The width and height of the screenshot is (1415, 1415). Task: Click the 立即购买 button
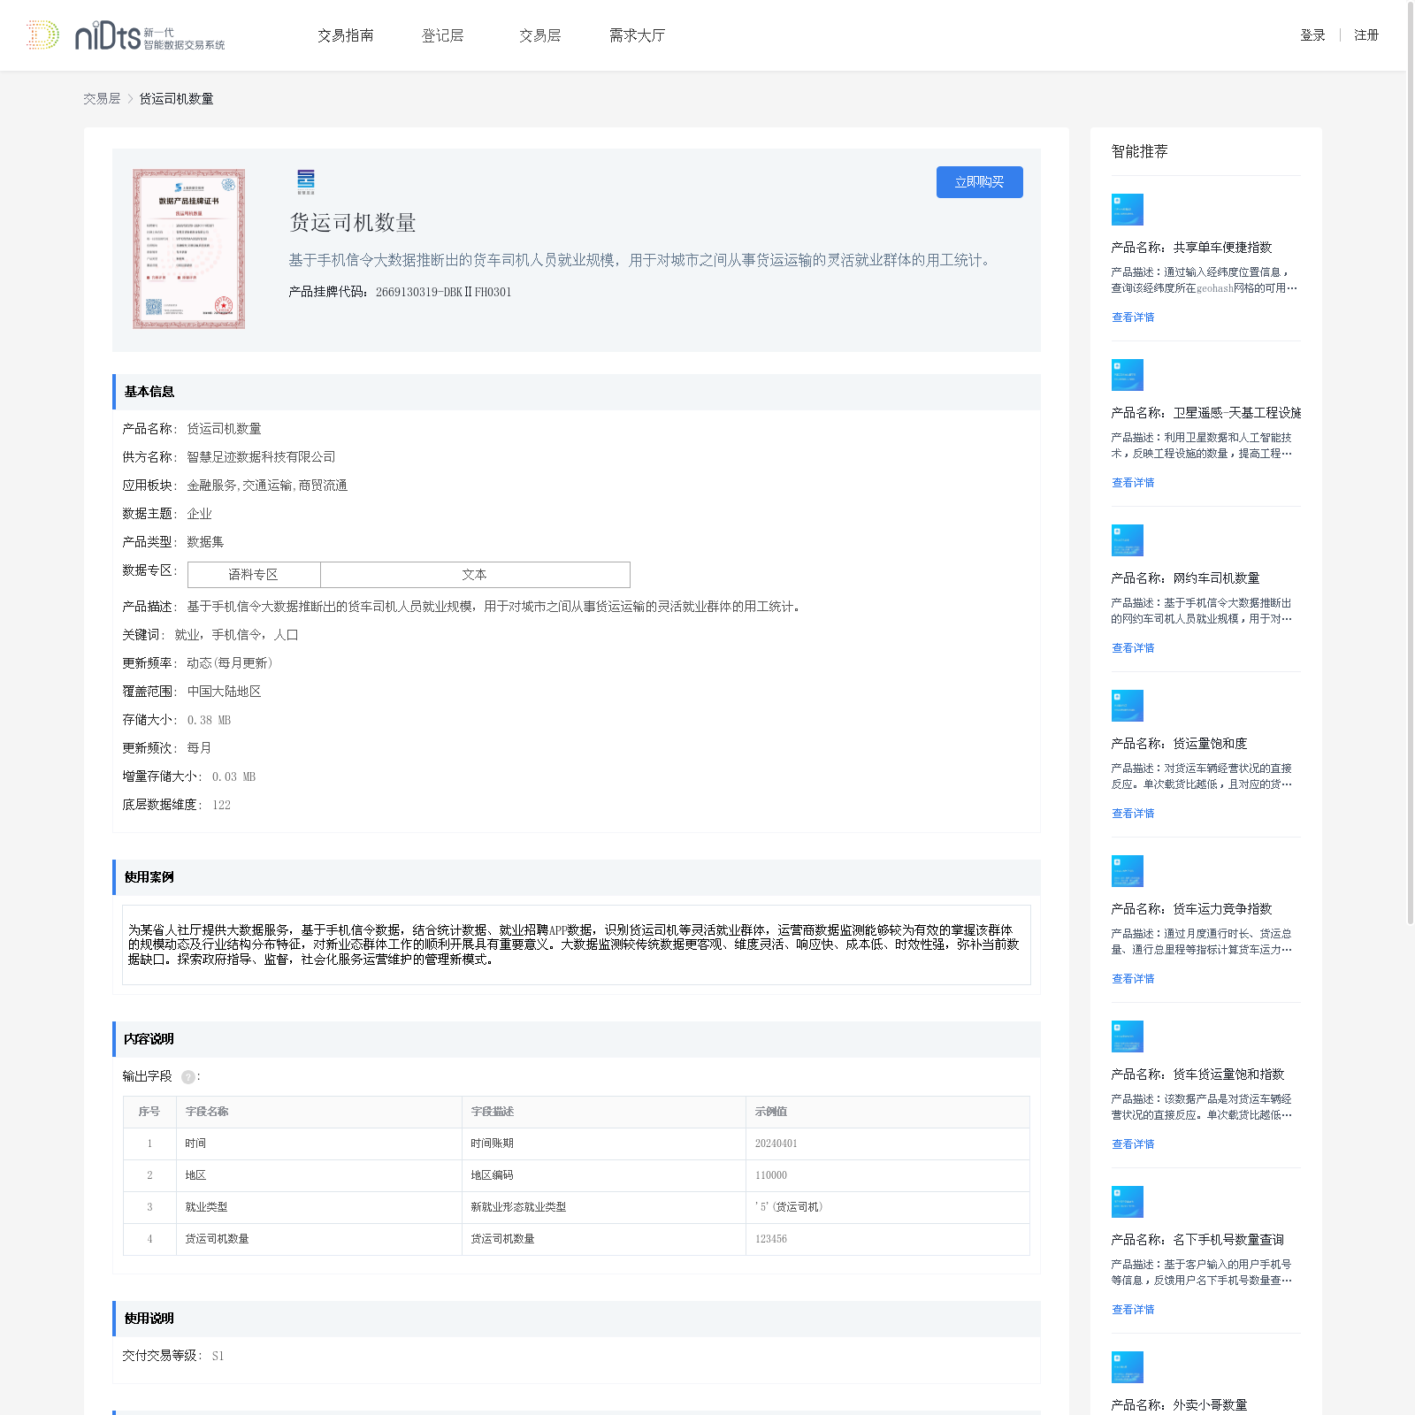coord(980,182)
